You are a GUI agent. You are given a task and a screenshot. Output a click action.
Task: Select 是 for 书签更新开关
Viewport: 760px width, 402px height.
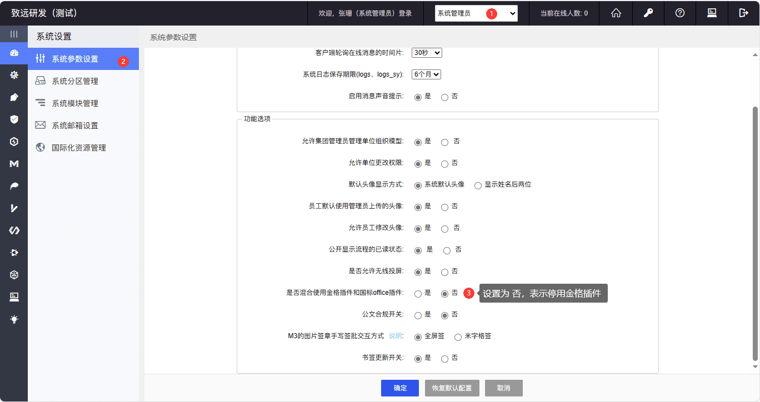point(418,359)
